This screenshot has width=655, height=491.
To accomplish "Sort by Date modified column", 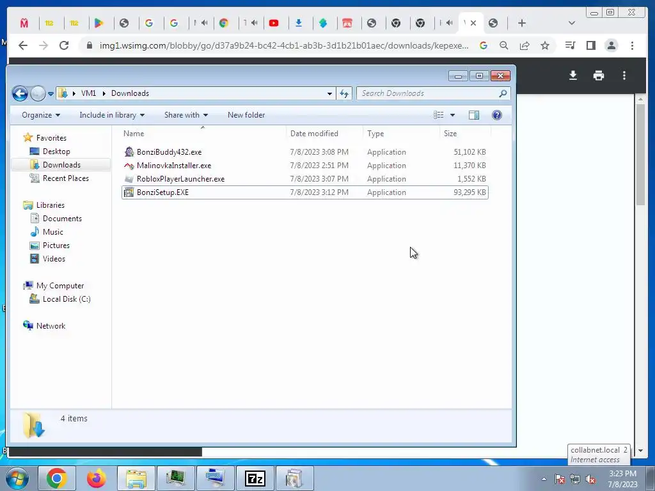I will [x=324, y=134].
